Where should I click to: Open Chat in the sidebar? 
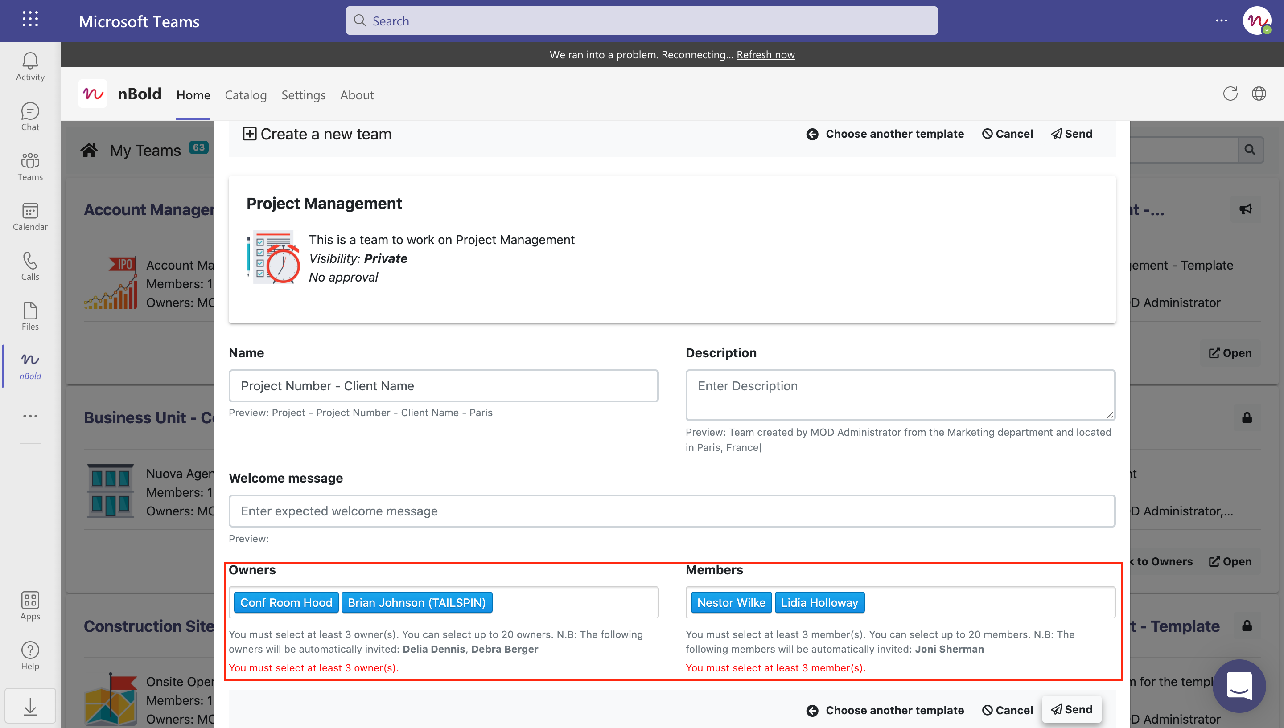point(30,116)
